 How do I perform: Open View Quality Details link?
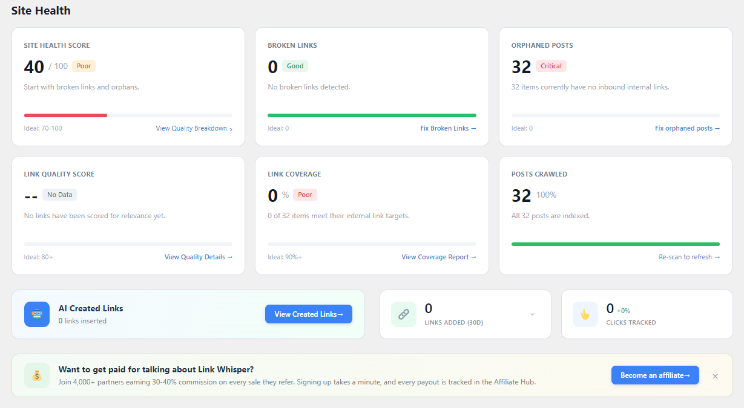199,257
